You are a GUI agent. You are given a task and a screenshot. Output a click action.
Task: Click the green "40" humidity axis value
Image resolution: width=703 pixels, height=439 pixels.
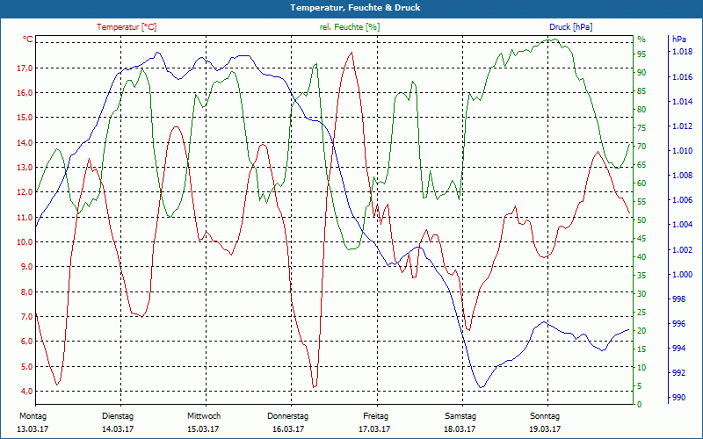coord(641,256)
